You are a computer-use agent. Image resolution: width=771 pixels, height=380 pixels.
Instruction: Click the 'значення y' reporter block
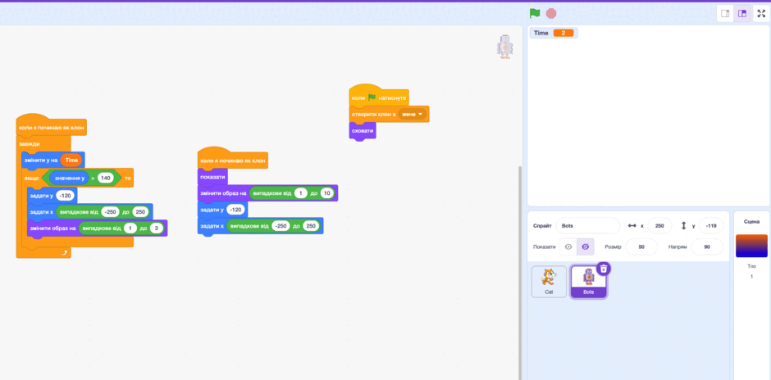point(69,178)
